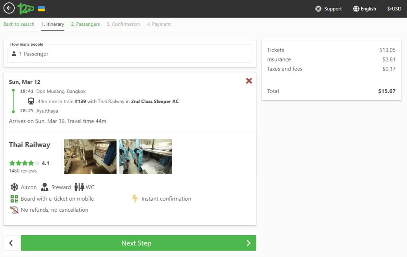
Task: Click the e-ticket QR code icon
Action: (x=14, y=199)
